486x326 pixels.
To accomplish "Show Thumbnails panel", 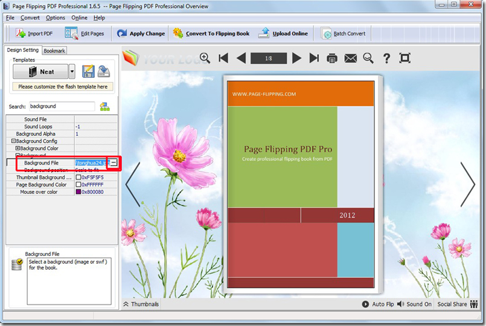I will (x=141, y=304).
